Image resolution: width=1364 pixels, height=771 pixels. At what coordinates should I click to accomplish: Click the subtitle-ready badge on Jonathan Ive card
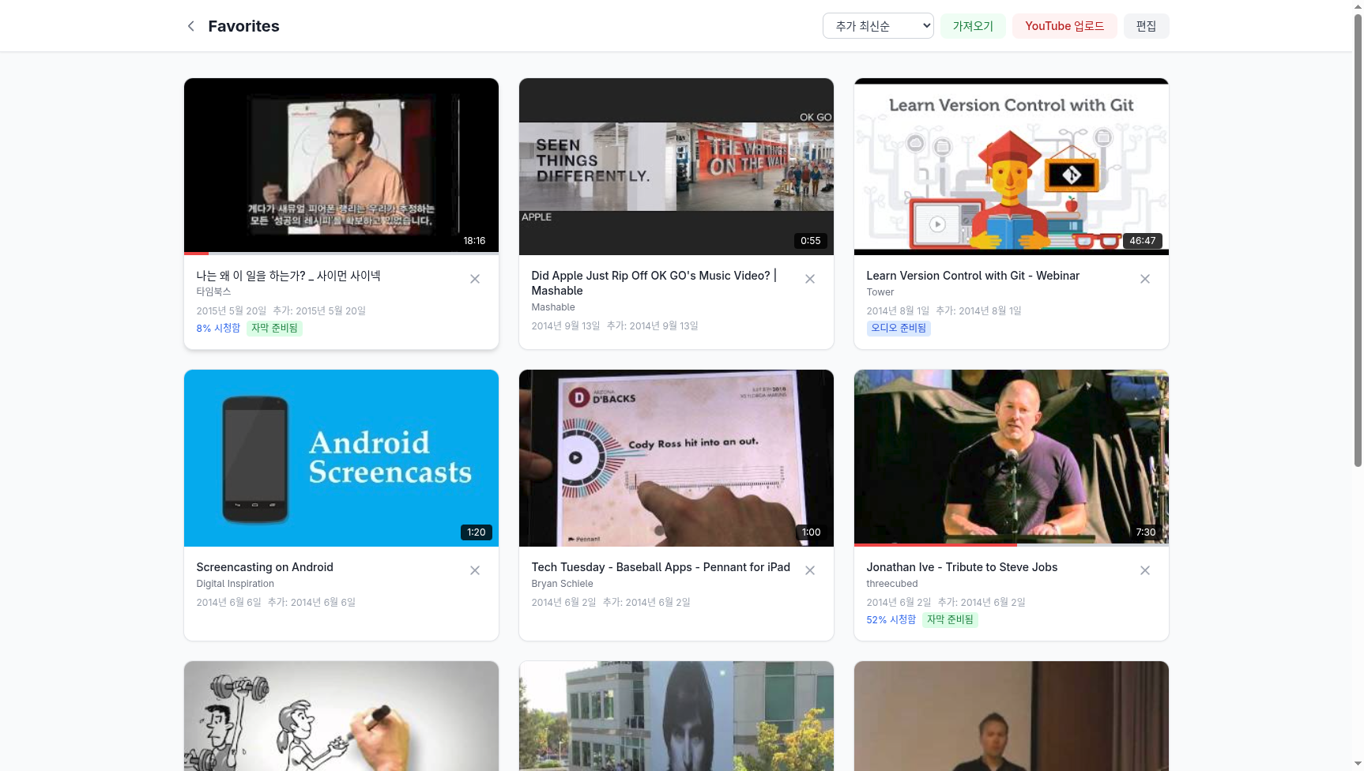pyautogui.click(x=950, y=620)
